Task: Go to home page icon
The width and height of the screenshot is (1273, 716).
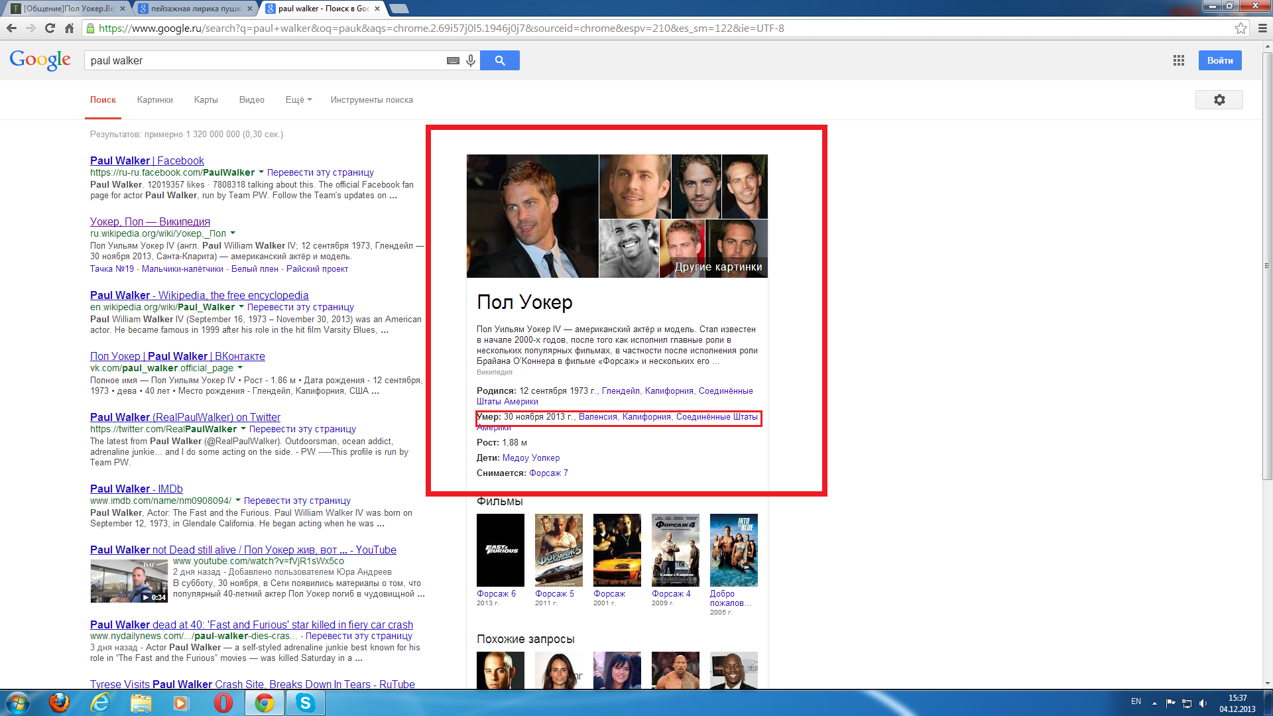Action: pyautogui.click(x=69, y=28)
